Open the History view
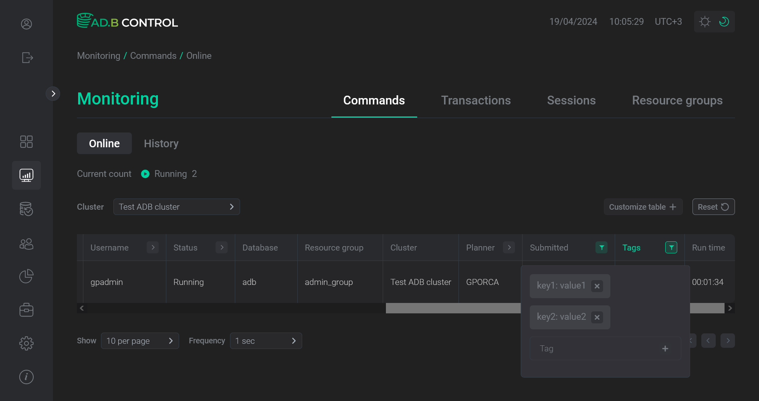 [x=161, y=143]
